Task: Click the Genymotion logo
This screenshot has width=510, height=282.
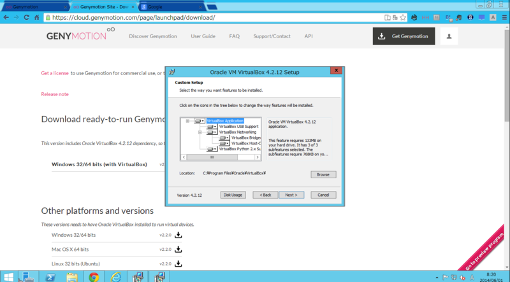Action: 80,34
